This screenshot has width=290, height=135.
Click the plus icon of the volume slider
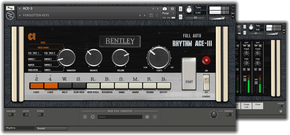[228, 18]
